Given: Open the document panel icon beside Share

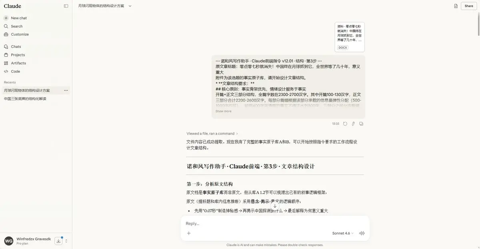Looking at the screenshot, I should click(456, 6).
